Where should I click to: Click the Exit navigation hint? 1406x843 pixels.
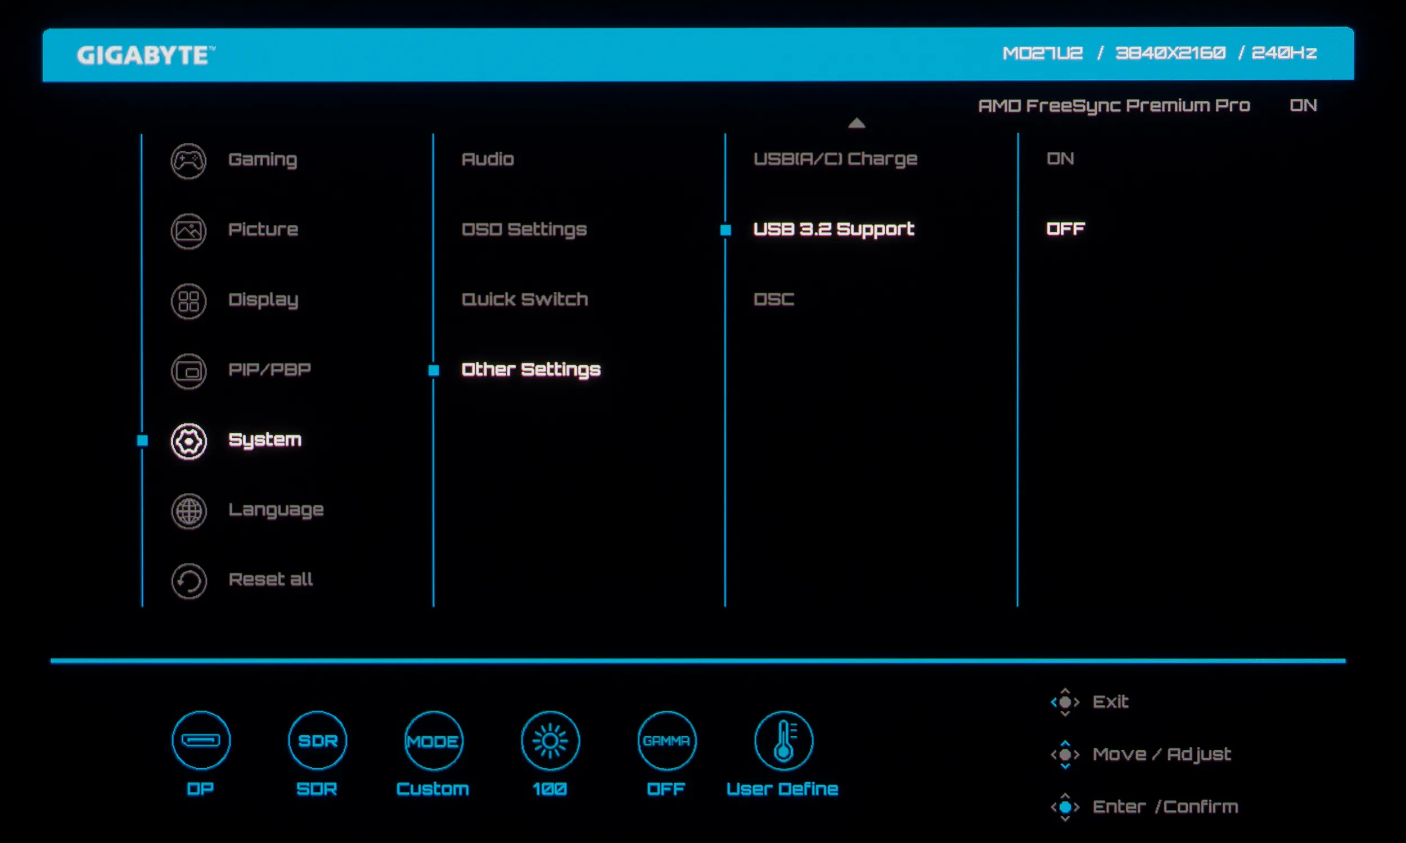click(1110, 702)
